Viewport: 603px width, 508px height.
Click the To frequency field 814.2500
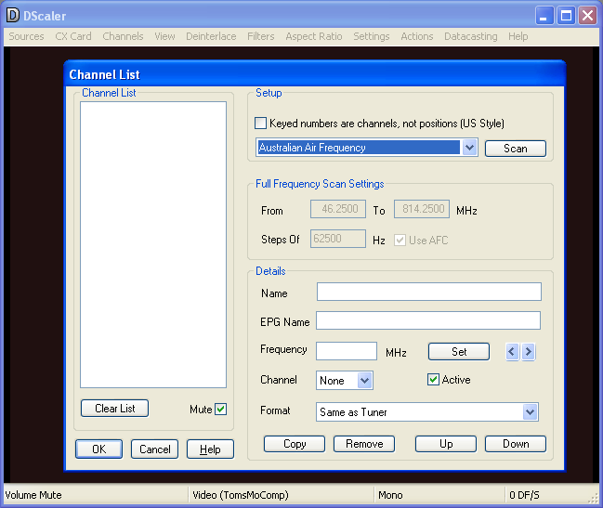click(422, 209)
